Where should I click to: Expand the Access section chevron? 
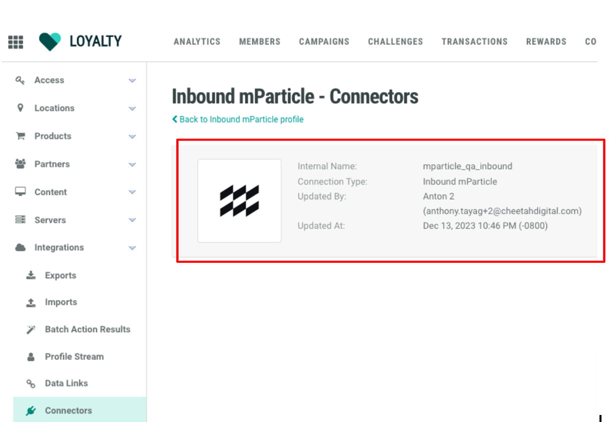pyautogui.click(x=132, y=81)
